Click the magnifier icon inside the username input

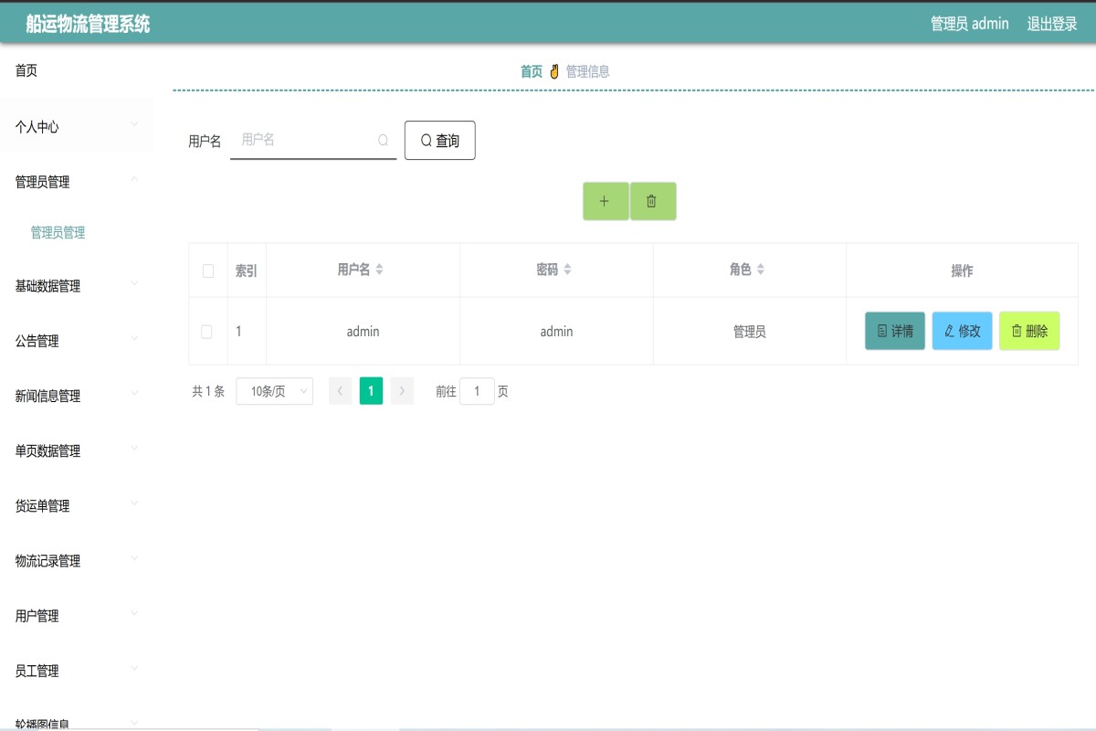383,140
